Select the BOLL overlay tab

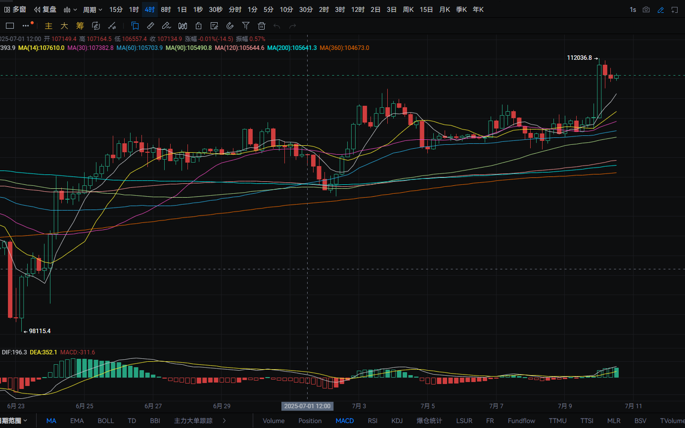[105, 421]
